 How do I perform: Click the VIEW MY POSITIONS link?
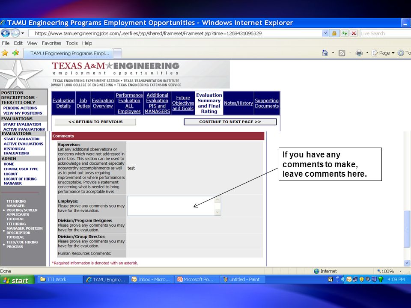(23, 113)
